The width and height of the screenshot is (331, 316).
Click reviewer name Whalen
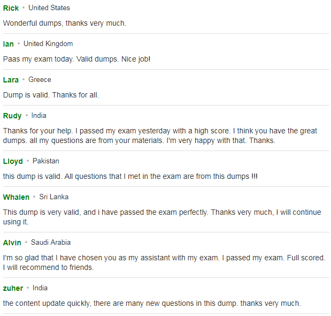pyautogui.click(x=16, y=197)
